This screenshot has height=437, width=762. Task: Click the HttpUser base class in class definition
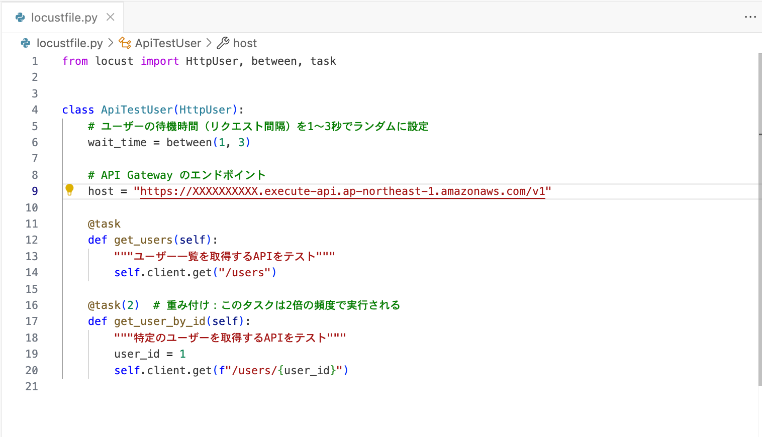pos(205,110)
